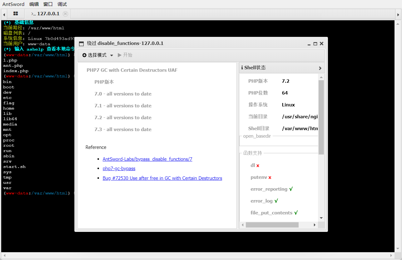Click the open_basedir section label
Image resolution: width=402 pixels, height=260 pixels.
(257, 136)
